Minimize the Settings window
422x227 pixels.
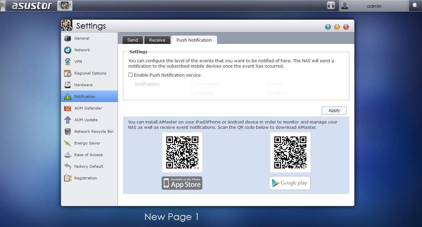[x=337, y=27]
